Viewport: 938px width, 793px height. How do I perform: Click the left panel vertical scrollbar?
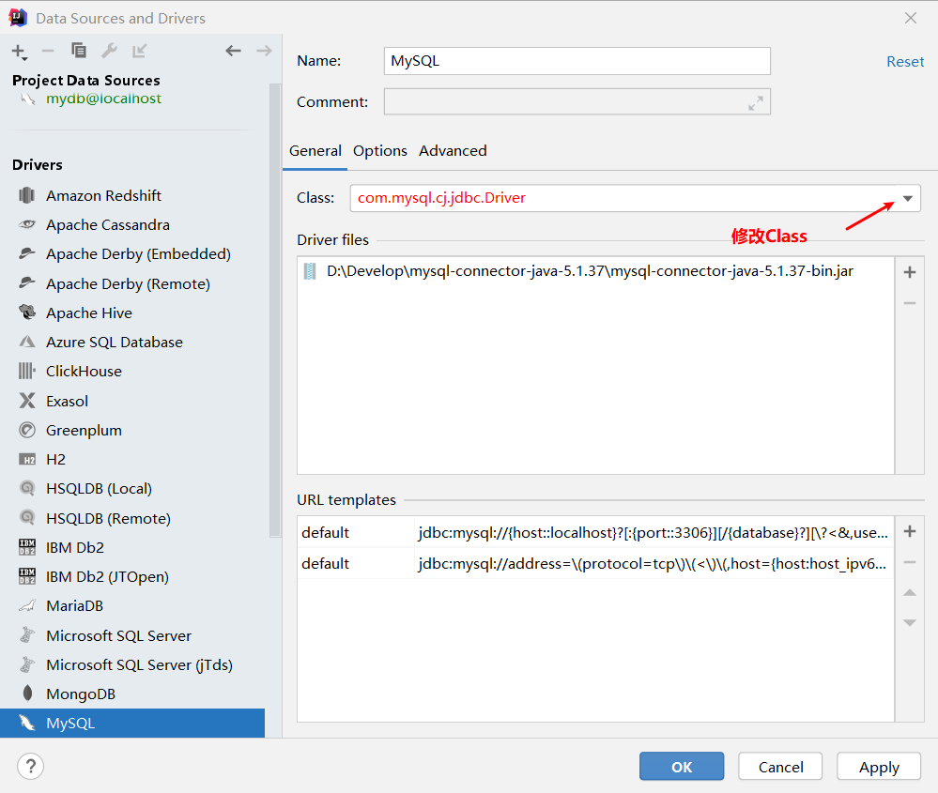(x=275, y=311)
